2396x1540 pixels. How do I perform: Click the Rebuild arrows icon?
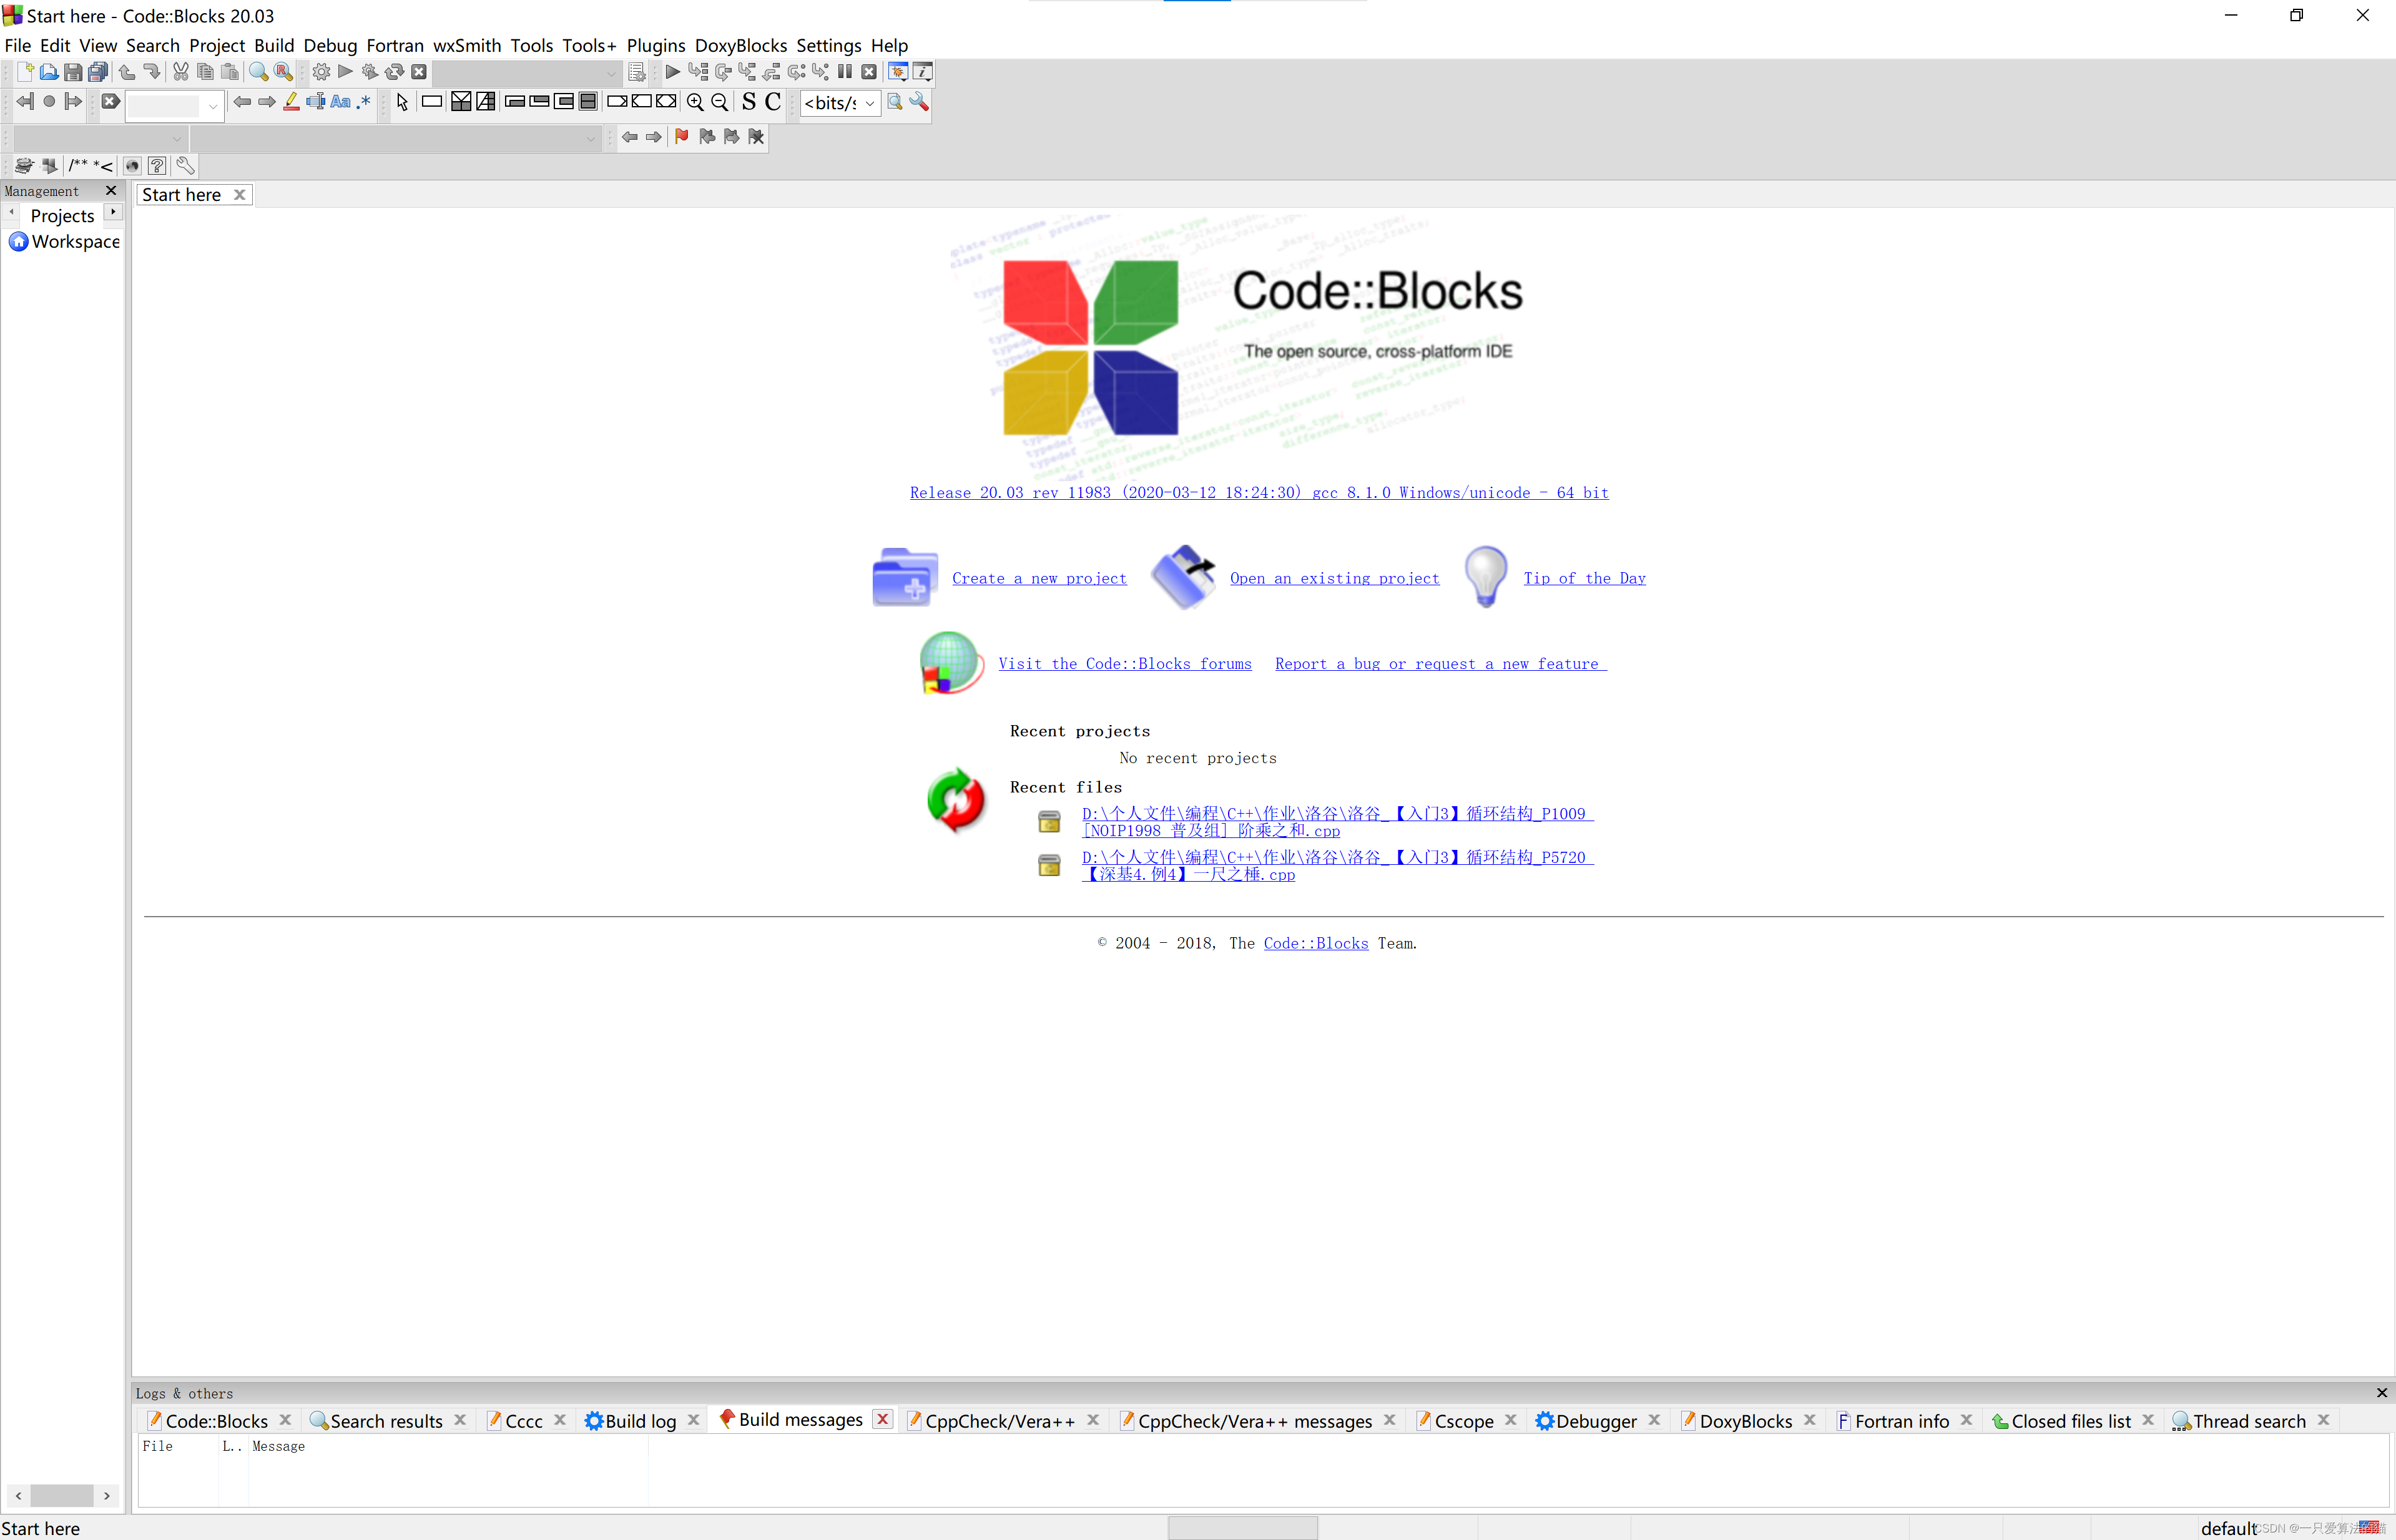click(x=394, y=72)
